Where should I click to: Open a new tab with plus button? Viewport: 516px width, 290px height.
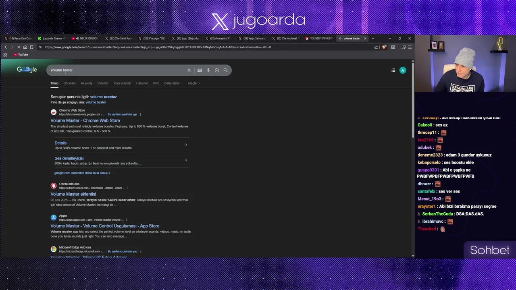[x=373, y=38]
